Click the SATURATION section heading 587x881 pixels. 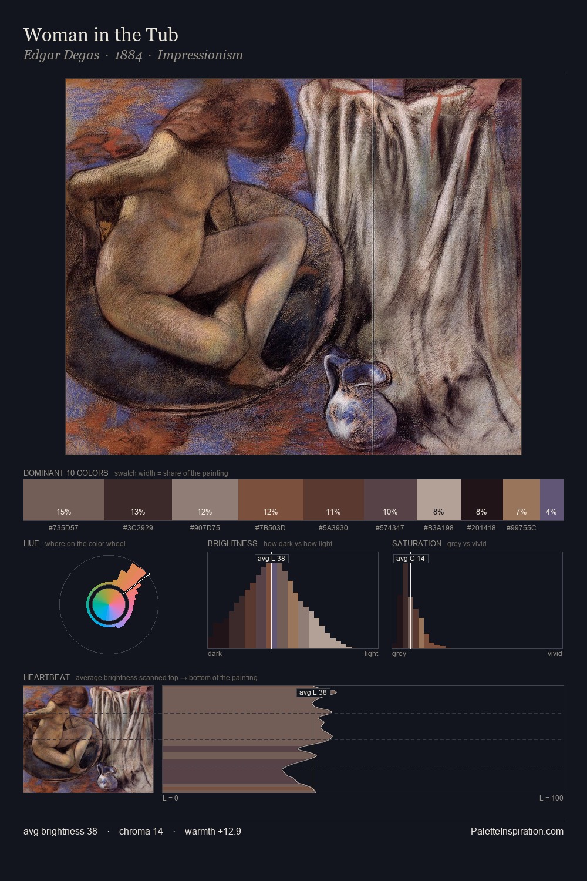pyautogui.click(x=417, y=543)
